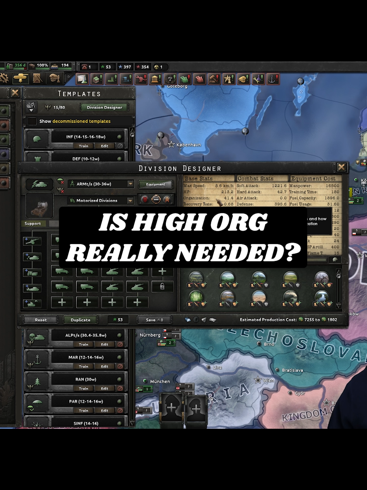Screen dimensions: 367x490
Task: Click the Duplicate button
Action: tap(81, 320)
